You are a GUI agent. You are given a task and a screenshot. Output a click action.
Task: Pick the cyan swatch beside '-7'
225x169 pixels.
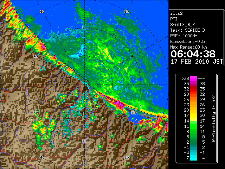click(x=193, y=158)
